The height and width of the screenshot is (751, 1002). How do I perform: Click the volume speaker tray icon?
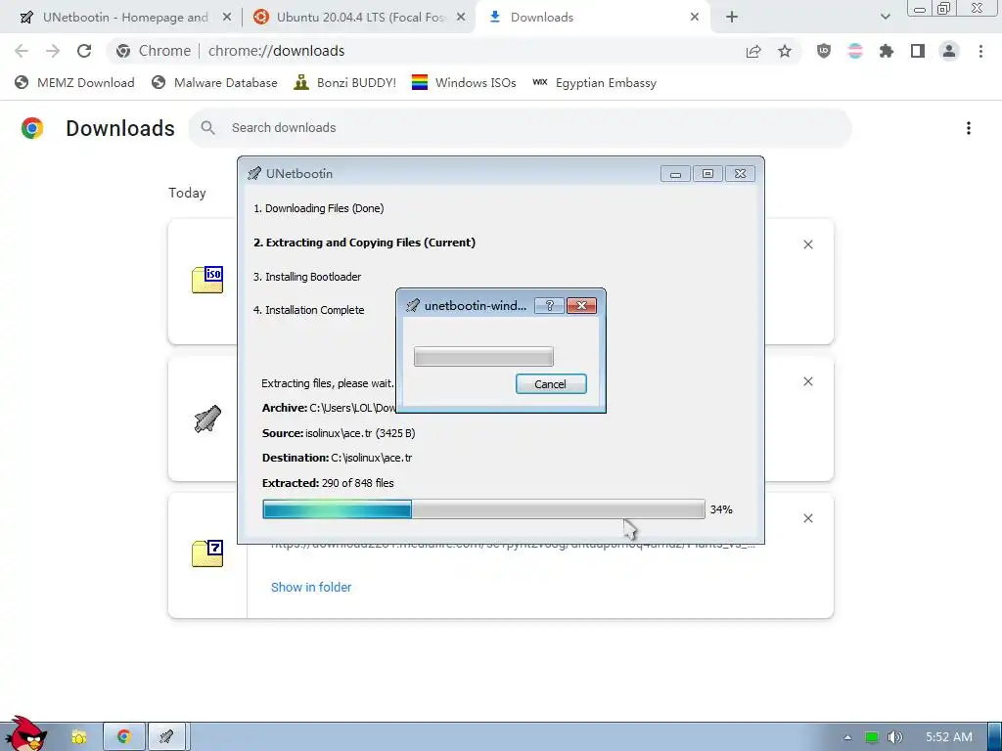895,737
